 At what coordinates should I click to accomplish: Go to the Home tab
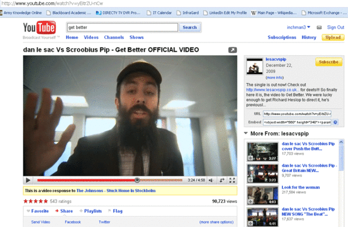point(72,37)
